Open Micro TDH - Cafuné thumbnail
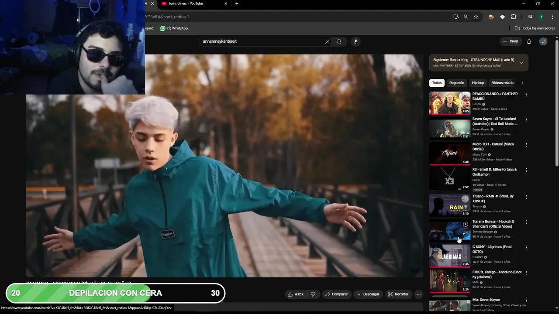Viewport: 559px width, 314px height. point(449,154)
